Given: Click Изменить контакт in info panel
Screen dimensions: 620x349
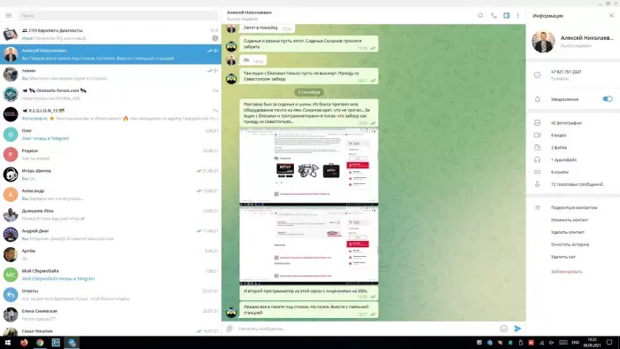Looking at the screenshot, I should coord(570,220).
